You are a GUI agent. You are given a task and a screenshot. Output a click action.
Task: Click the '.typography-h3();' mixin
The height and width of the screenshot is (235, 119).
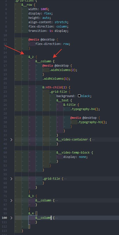pyautogui.click(x=92, y=122)
